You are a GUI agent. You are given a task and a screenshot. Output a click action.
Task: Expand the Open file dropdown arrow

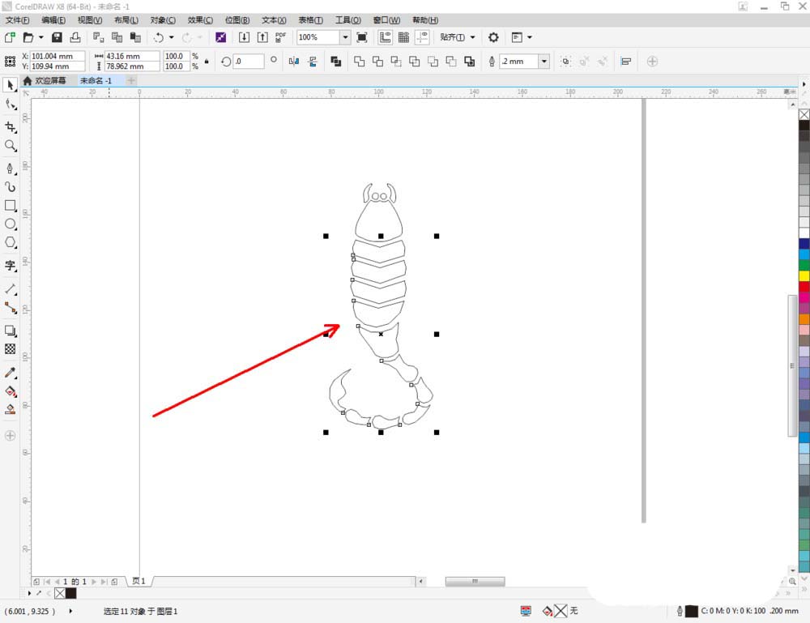(40, 37)
